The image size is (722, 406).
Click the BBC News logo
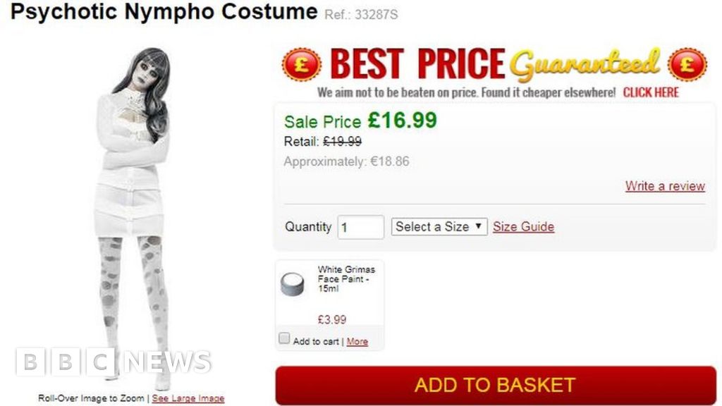click(114, 362)
